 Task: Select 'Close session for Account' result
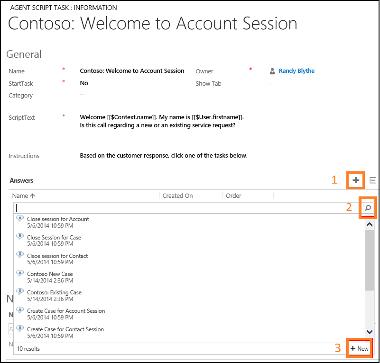click(58, 222)
